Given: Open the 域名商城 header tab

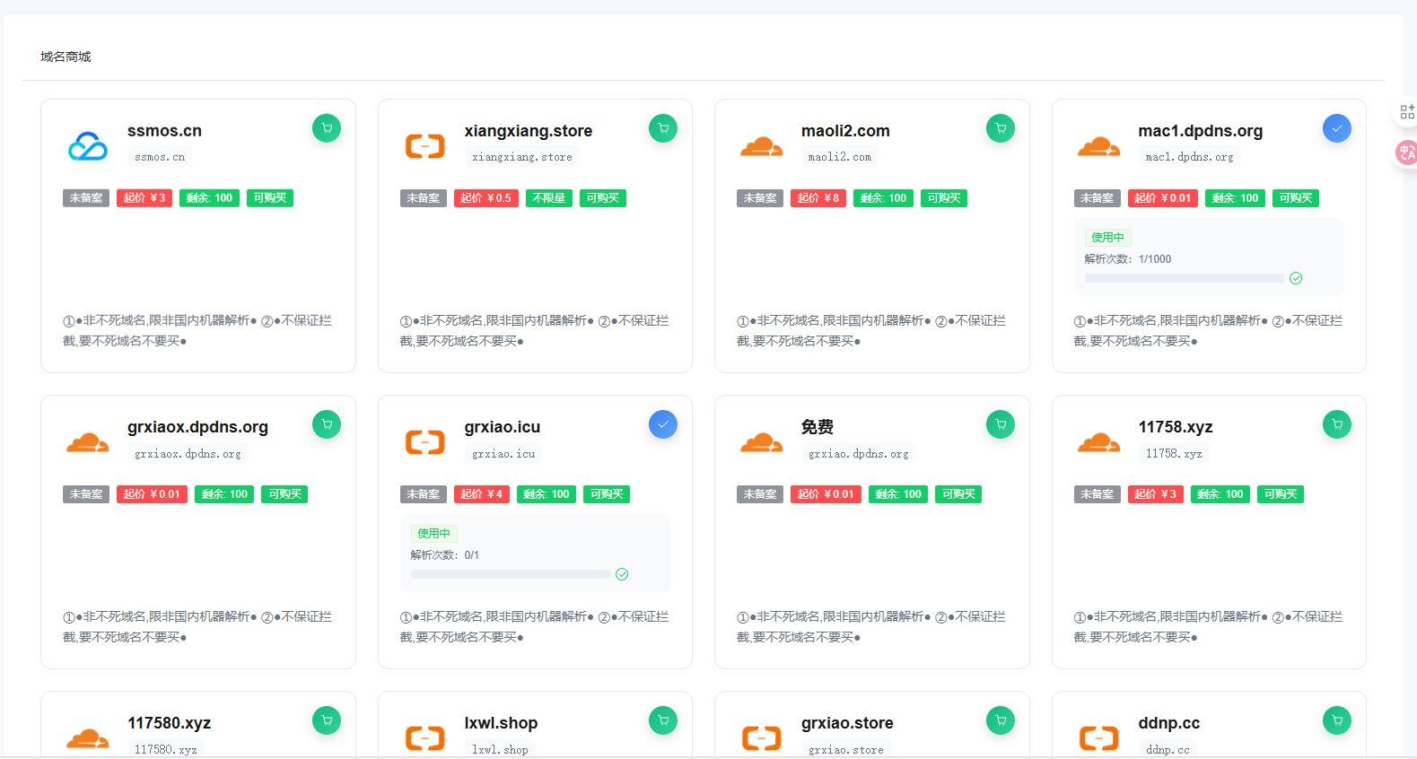Looking at the screenshot, I should [x=66, y=57].
